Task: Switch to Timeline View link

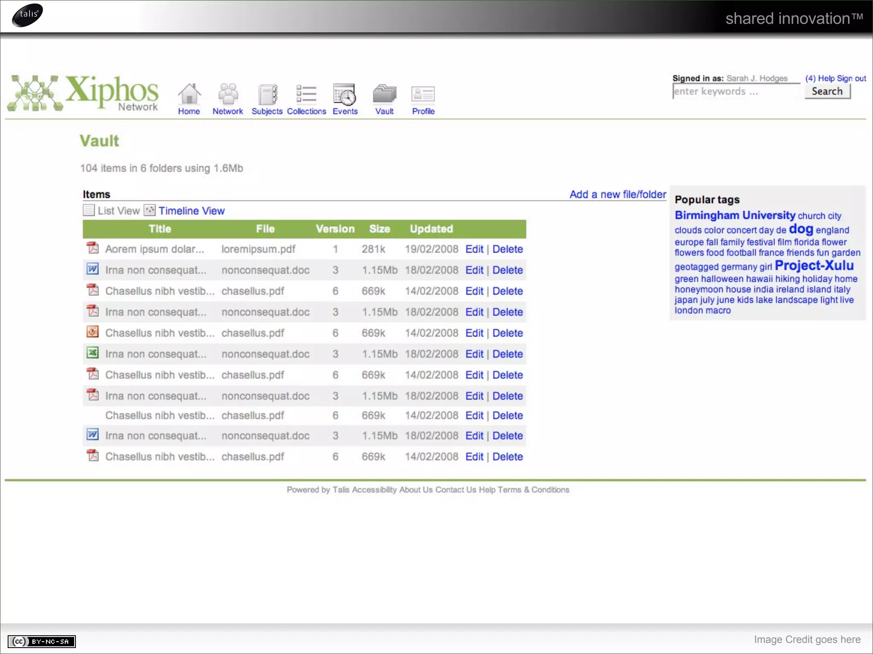Action: [191, 211]
